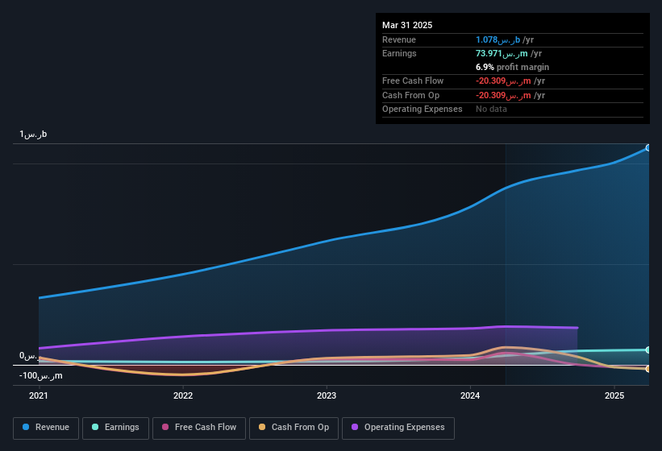The height and width of the screenshot is (451, 662).
Task: Click the Revenue endpoint marker on chart
Action: point(648,148)
